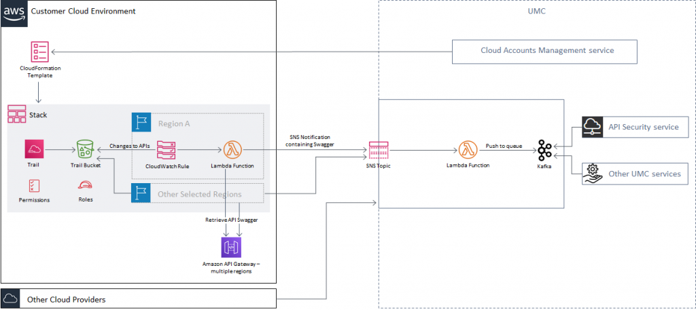696x310 pixels.
Task: Click the Trail Bucket icon
Action: coord(85,150)
